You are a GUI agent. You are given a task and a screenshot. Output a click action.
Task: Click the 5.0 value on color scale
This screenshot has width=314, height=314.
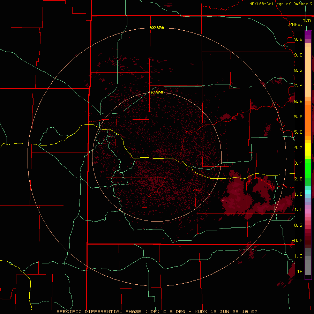coord(298,132)
